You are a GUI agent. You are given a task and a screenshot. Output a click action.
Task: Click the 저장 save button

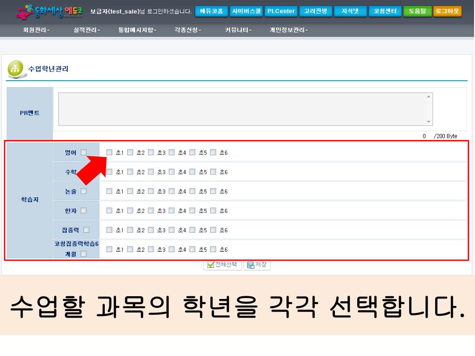(x=257, y=265)
